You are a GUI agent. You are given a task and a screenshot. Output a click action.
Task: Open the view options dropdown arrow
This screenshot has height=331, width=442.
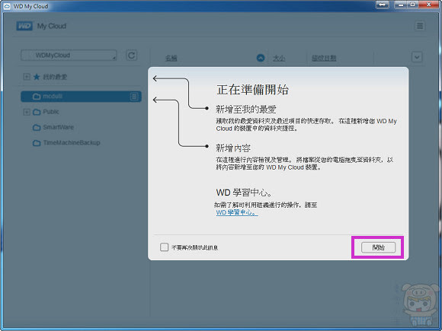417,57
